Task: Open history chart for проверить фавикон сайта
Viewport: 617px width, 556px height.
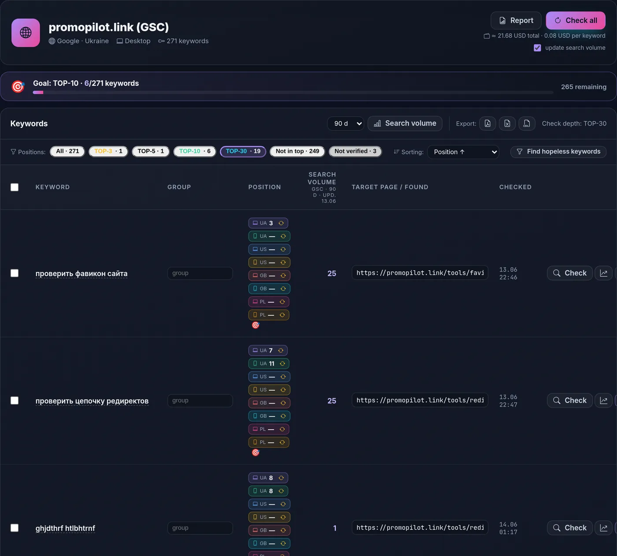Action: coord(604,273)
